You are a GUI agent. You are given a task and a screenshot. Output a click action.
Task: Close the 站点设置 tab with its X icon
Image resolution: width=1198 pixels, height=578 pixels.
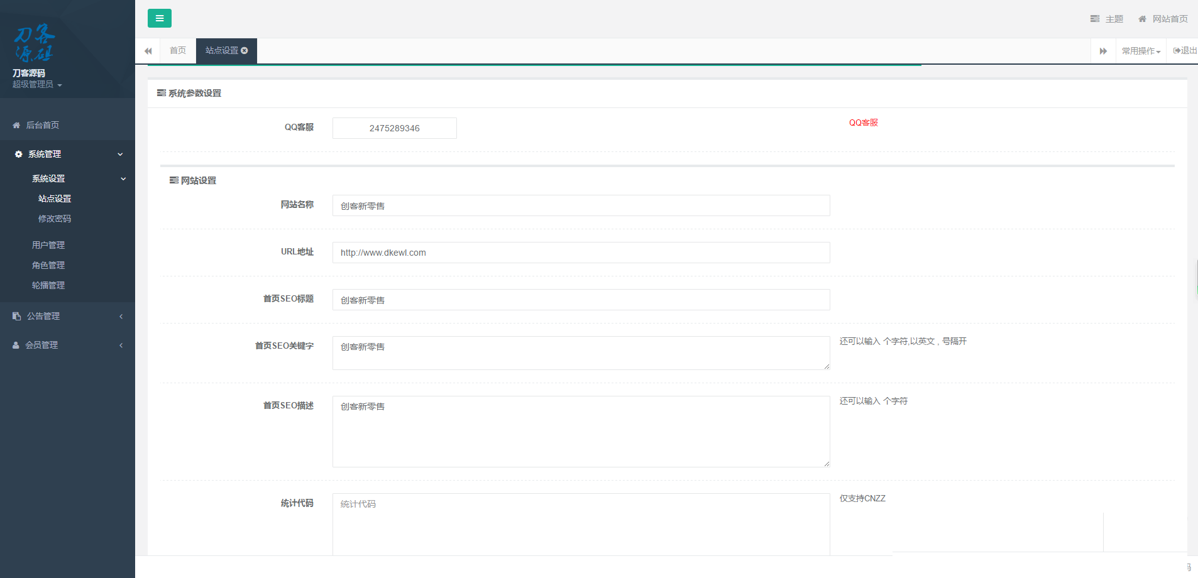tap(245, 50)
